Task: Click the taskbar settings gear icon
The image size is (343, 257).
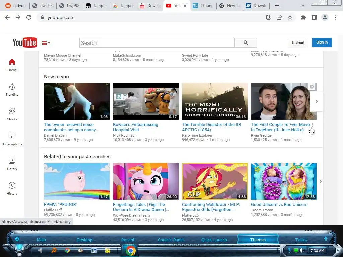Action: [x=17, y=239]
